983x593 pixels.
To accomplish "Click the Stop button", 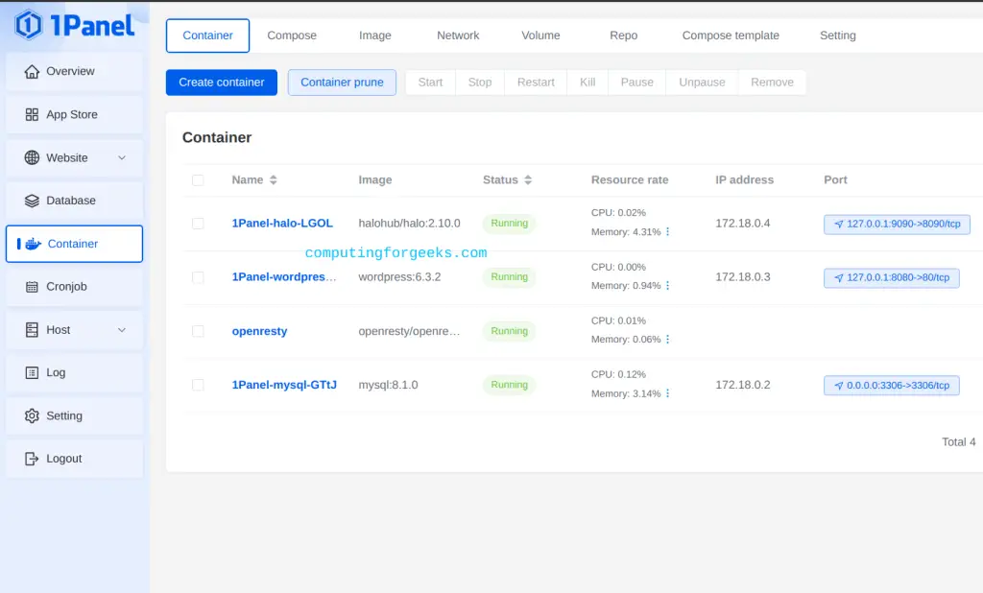I will pyautogui.click(x=480, y=83).
